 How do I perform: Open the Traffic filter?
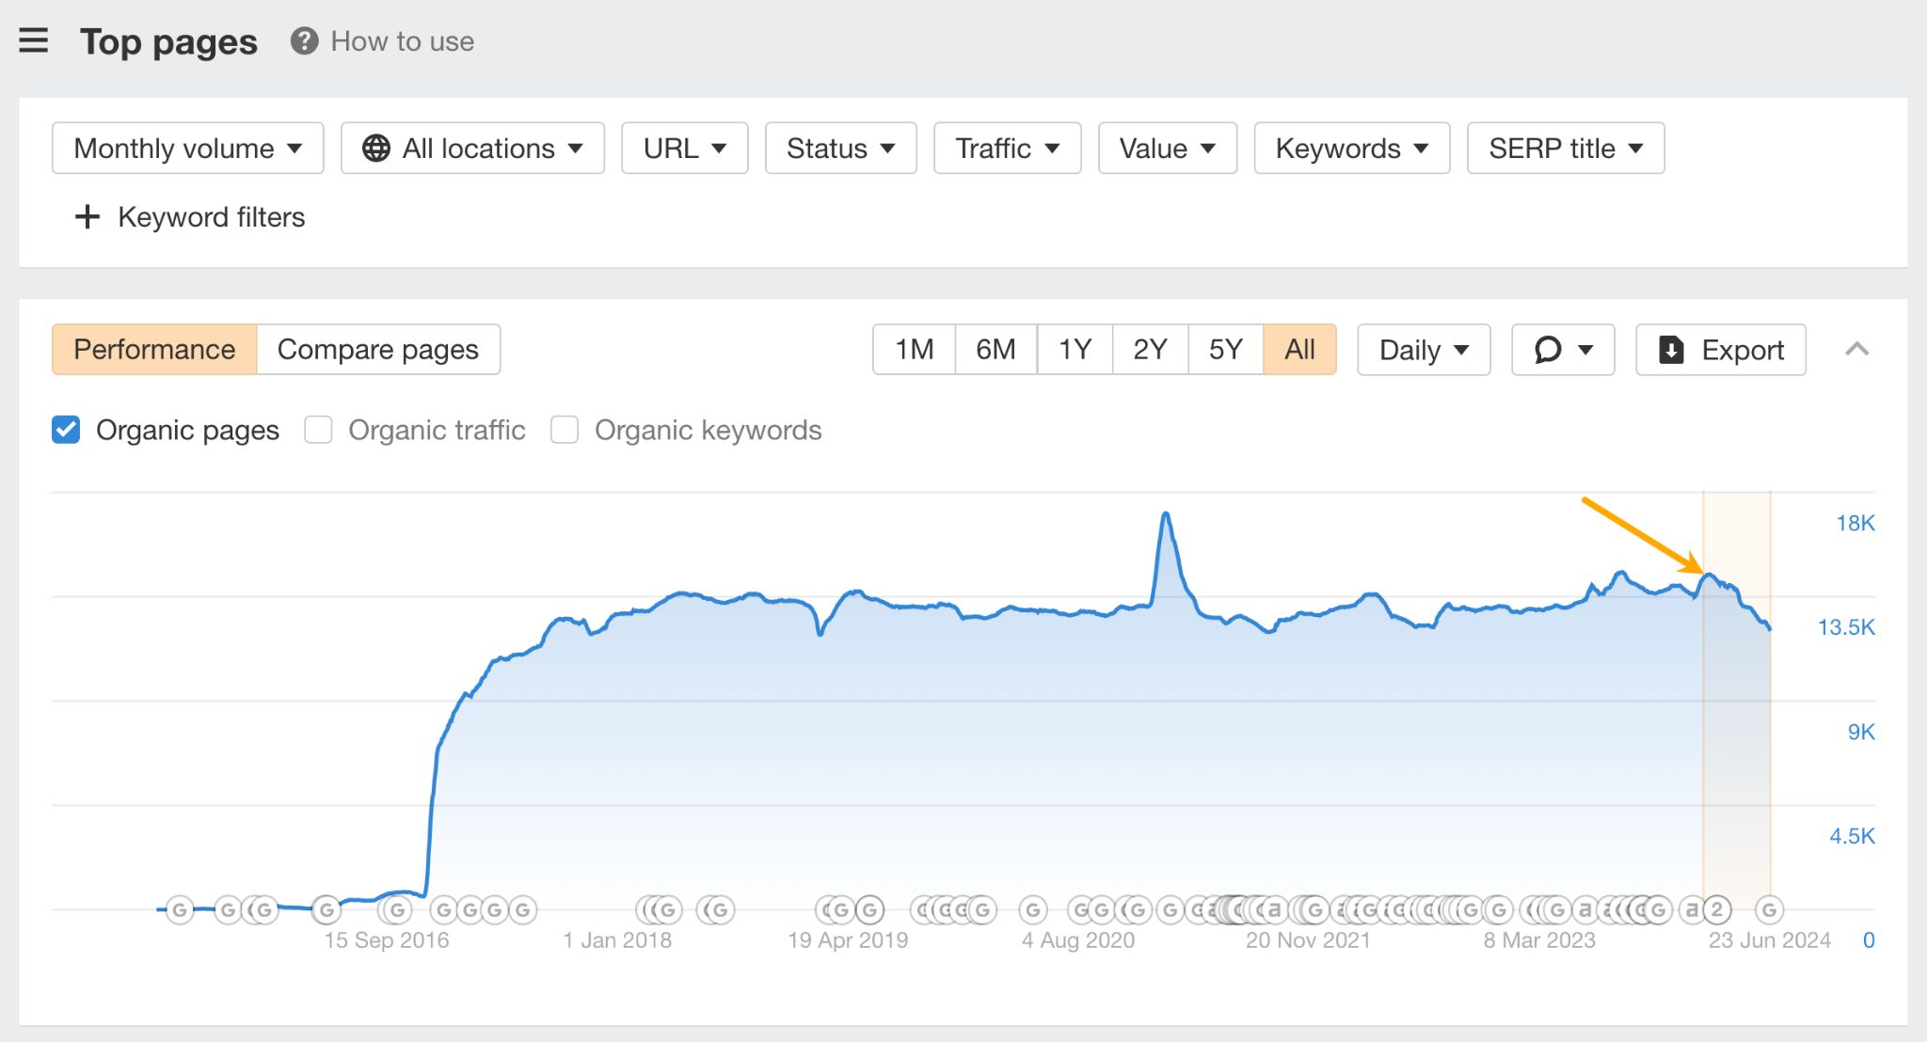coord(1007,149)
